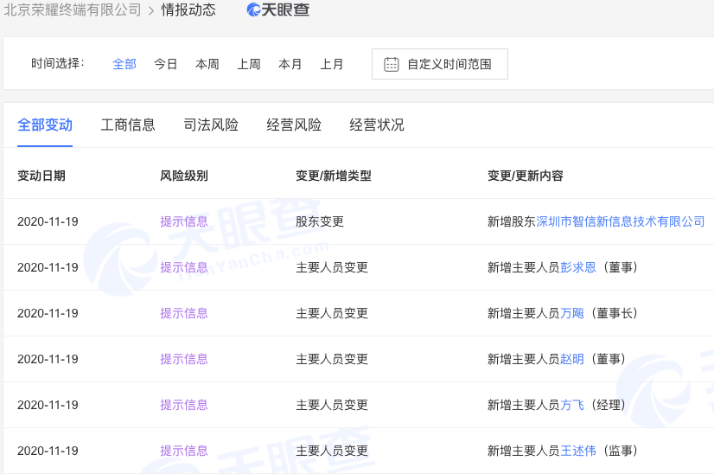Image resolution: width=714 pixels, height=474 pixels.
Task: Click the 变动日期 column header
Action: click(x=41, y=176)
